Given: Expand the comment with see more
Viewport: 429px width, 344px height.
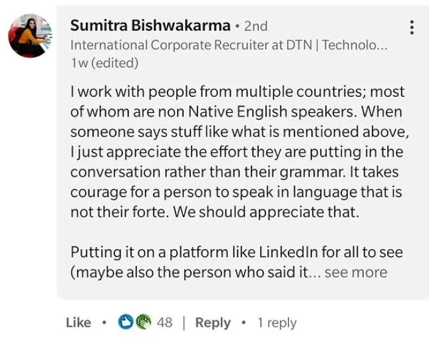Looking at the screenshot, I should [356, 272].
